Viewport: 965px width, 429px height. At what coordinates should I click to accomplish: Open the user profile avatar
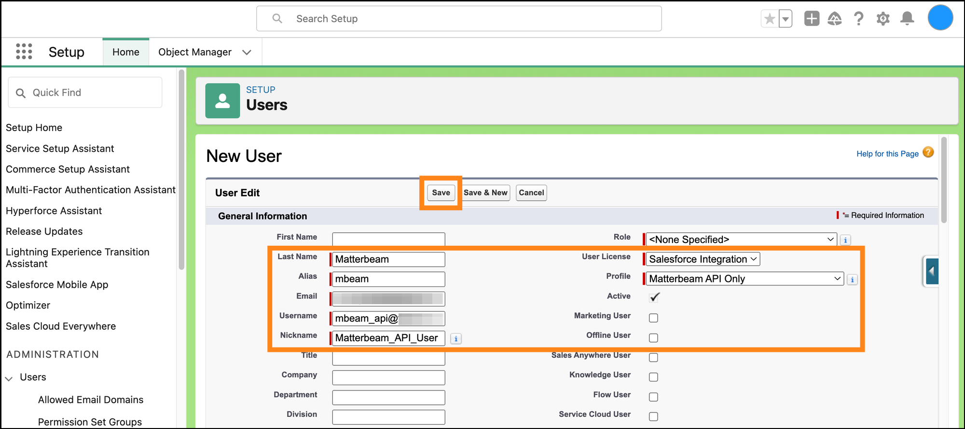[940, 18]
